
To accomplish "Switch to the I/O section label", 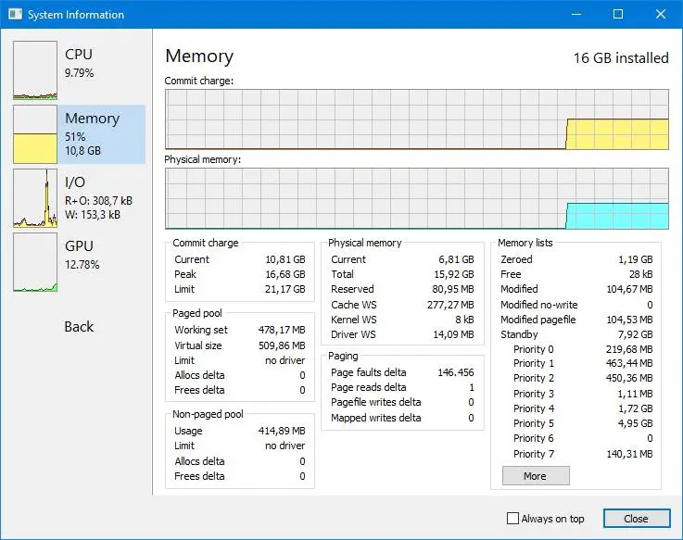I will point(75,182).
